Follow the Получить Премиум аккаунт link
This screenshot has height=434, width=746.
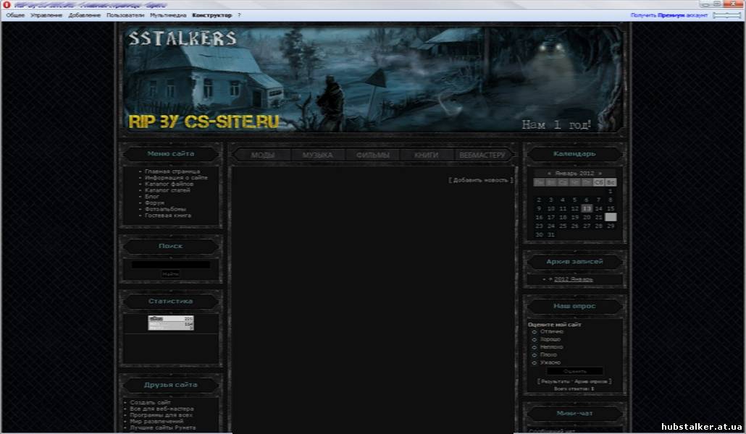pos(669,15)
